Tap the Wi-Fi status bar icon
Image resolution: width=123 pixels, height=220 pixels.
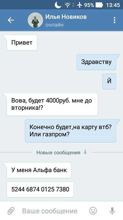68,5
